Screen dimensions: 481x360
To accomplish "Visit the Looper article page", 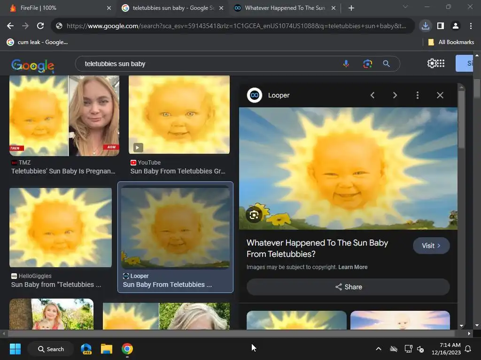I will (x=431, y=246).
